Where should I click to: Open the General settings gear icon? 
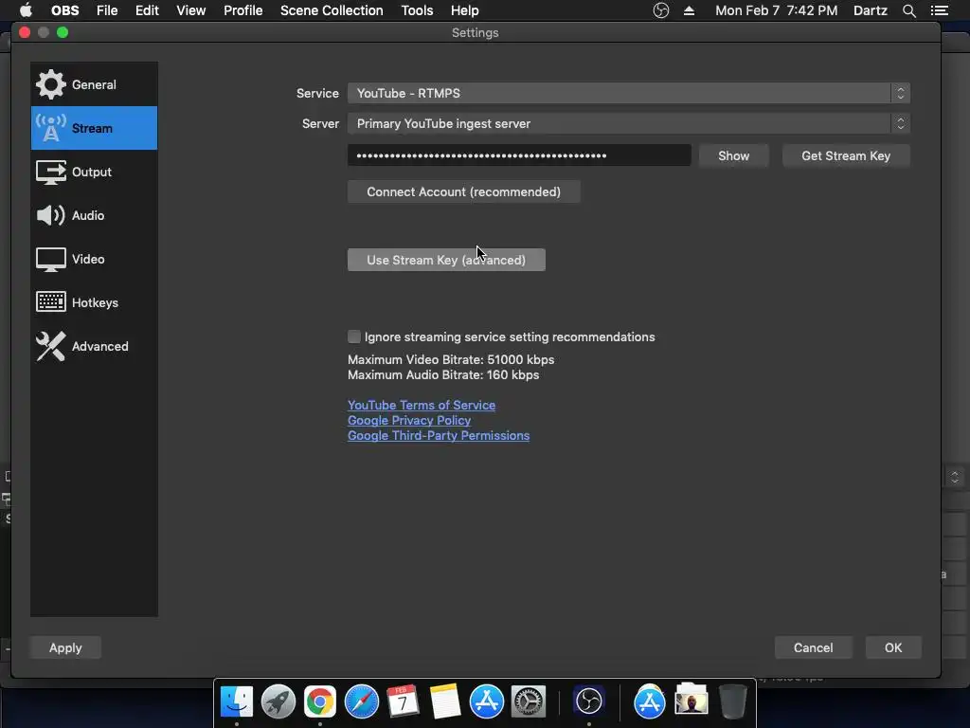tap(50, 84)
